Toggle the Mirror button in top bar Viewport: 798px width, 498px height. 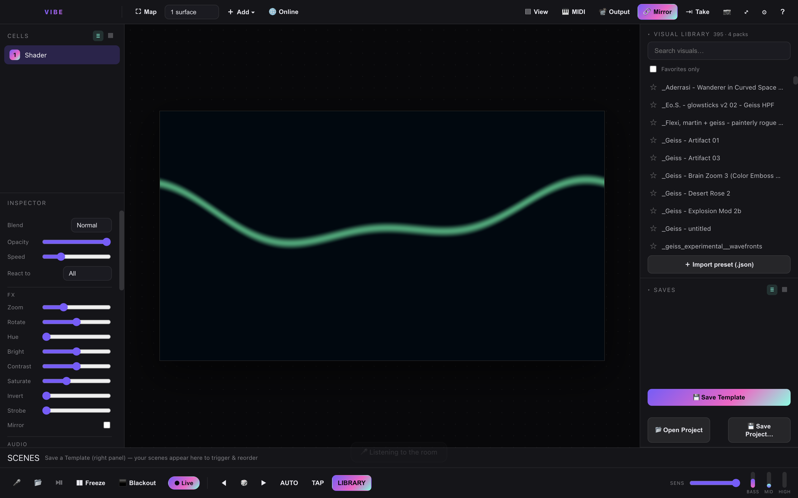tap(658, 12)
